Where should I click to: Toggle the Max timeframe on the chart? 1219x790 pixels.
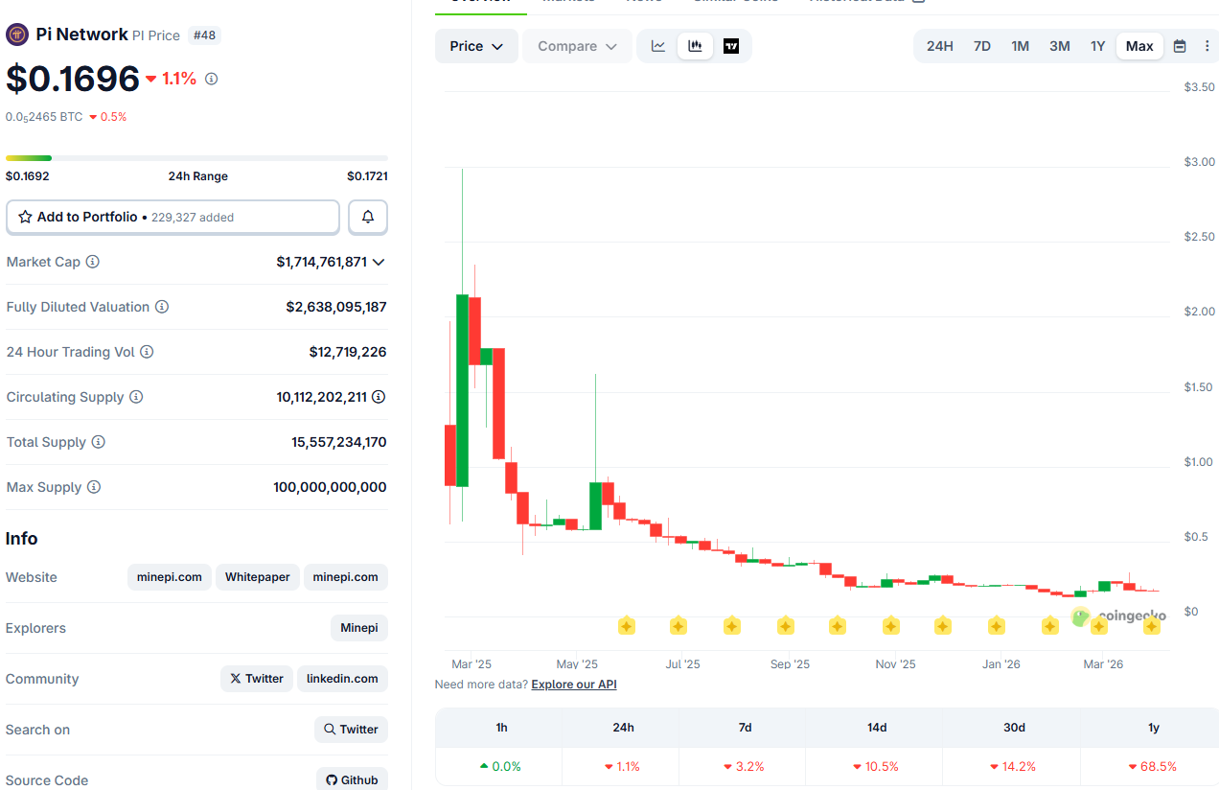[1139, 45]
